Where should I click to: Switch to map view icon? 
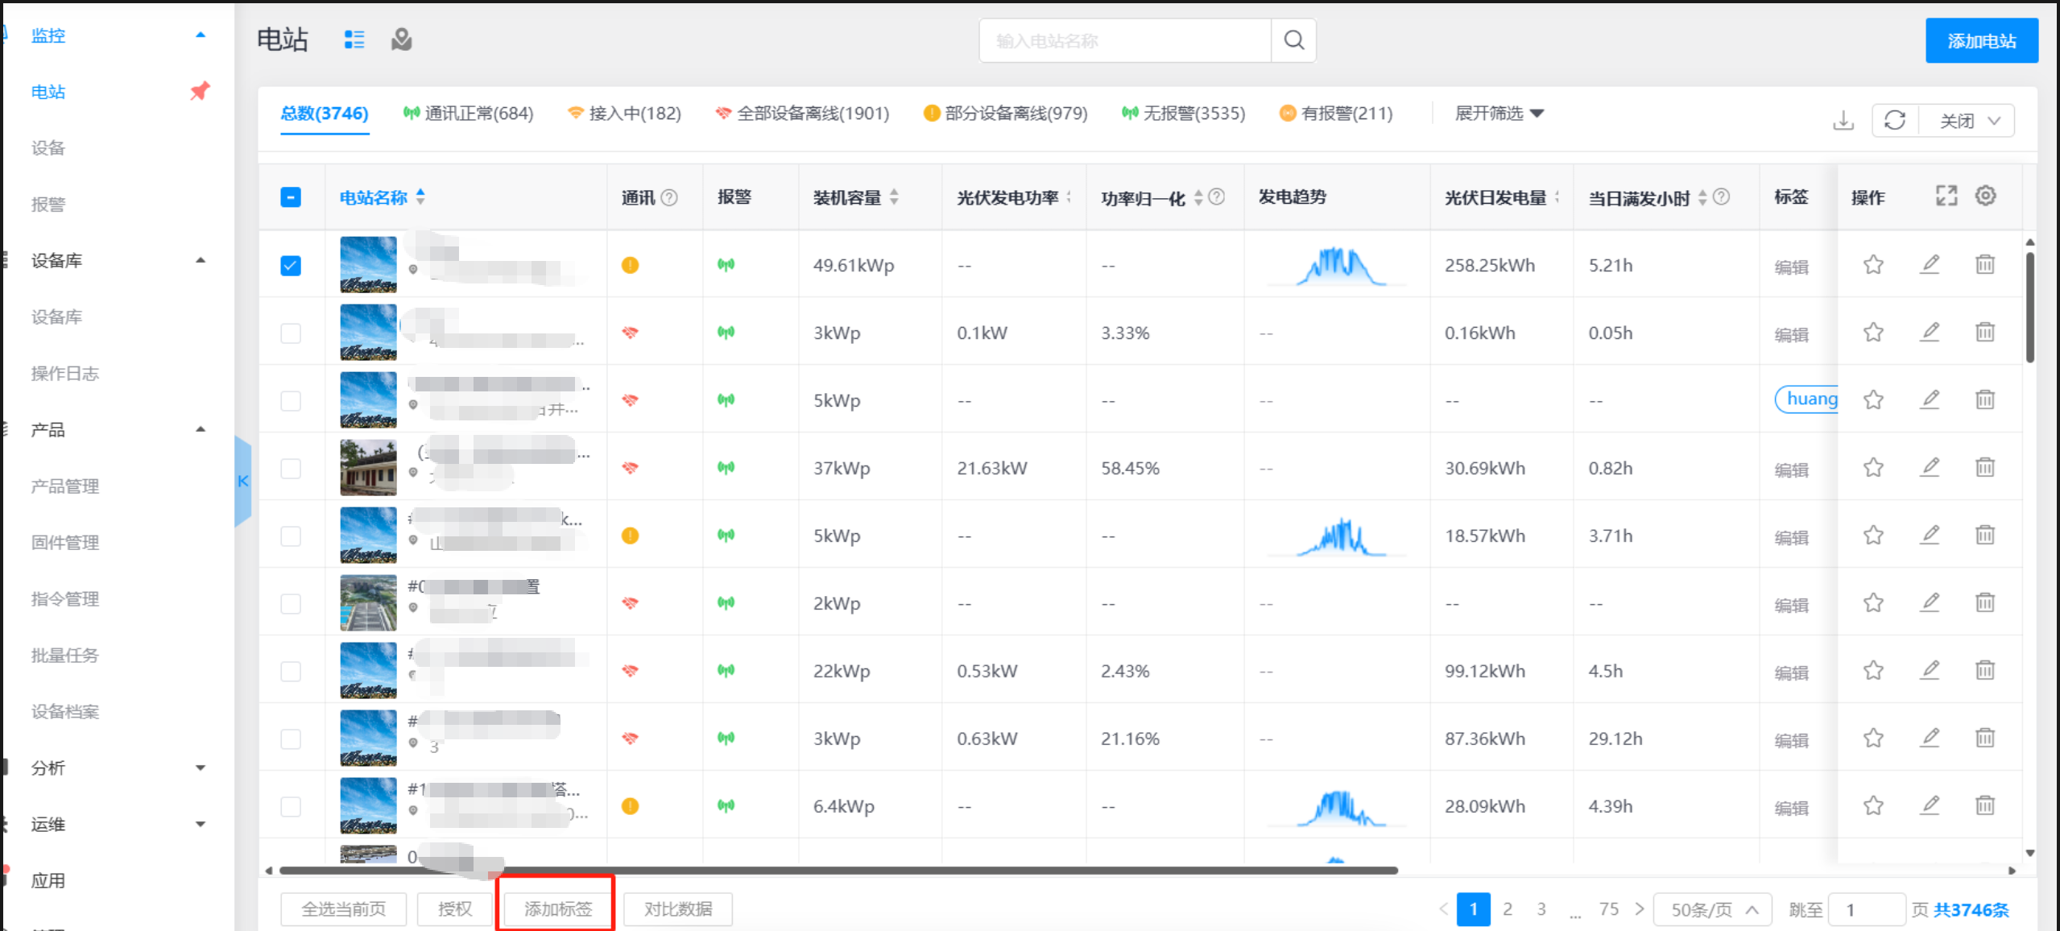(401, 39)
